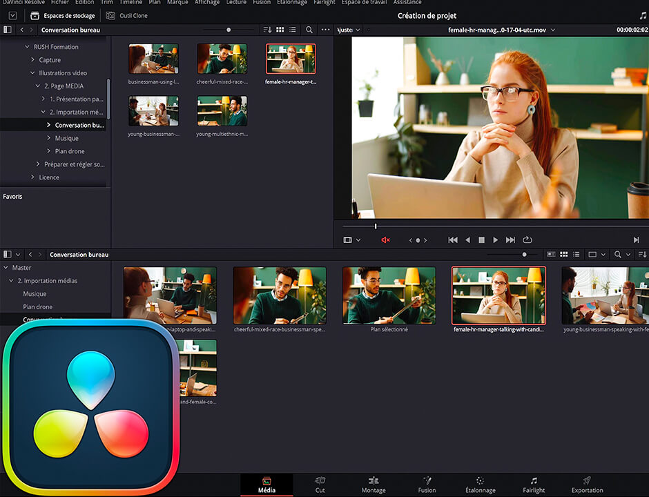Select the Plan drone bin under Master

click(38, 306)
